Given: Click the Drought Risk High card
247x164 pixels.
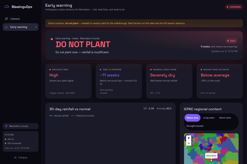Looking at the screenshot, I should click(x=68, y=81).
